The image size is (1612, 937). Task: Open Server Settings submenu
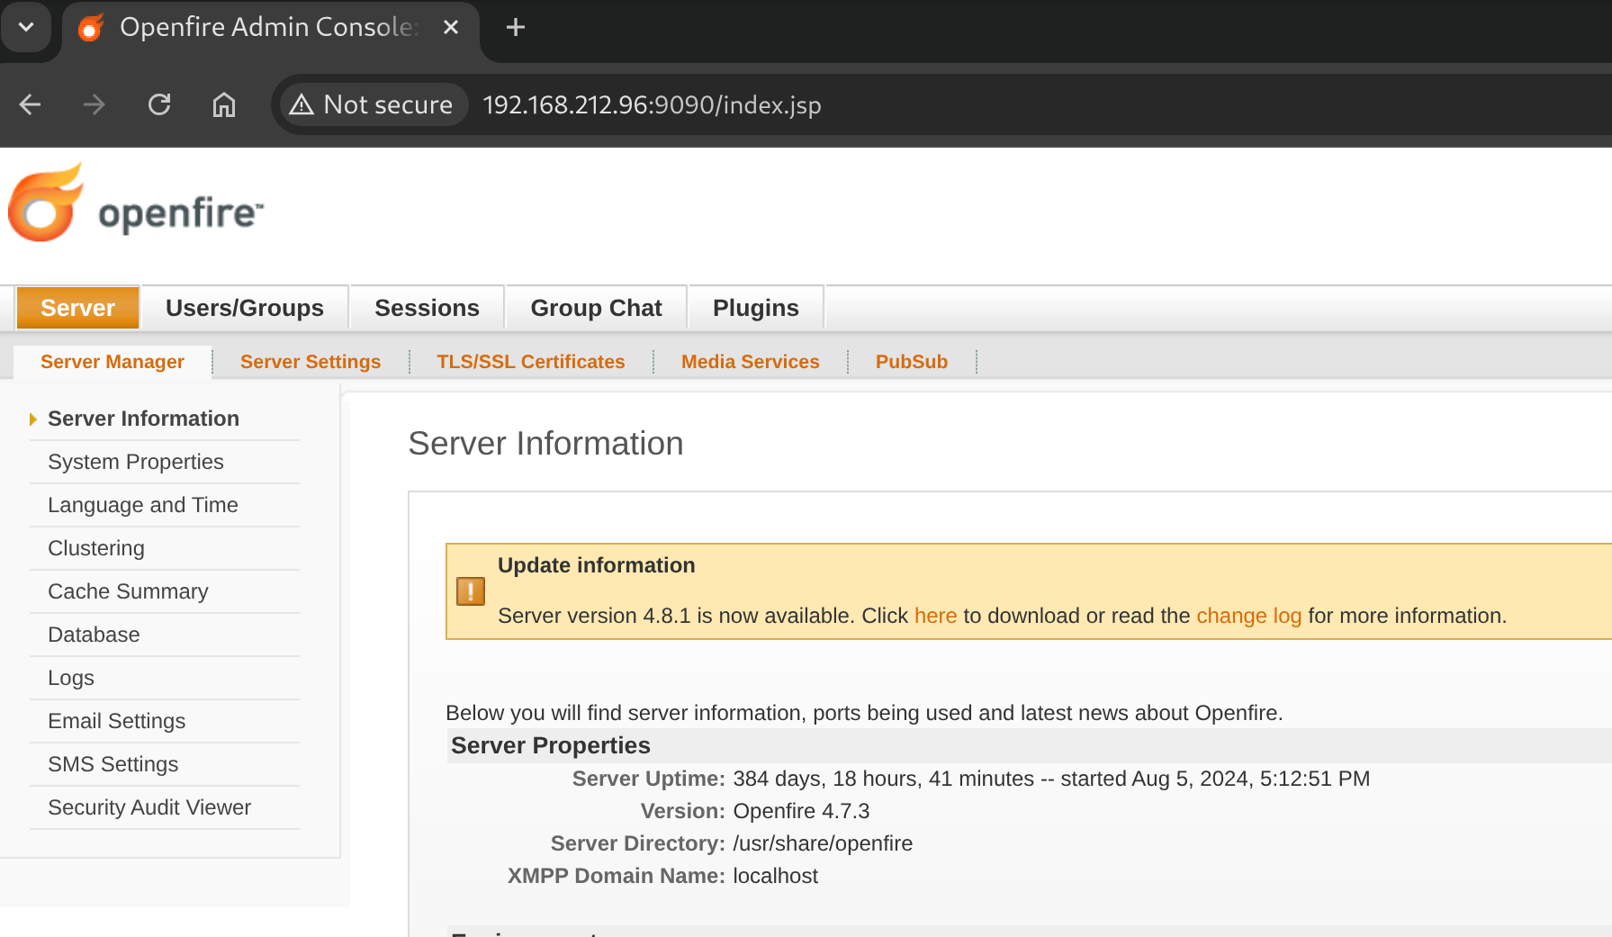coord(311,362)
